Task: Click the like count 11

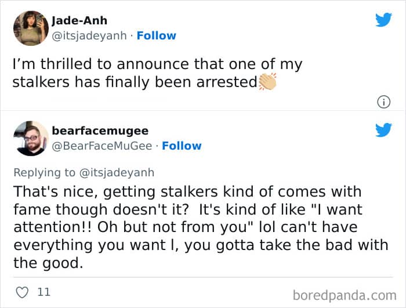Action: (43, 292)
